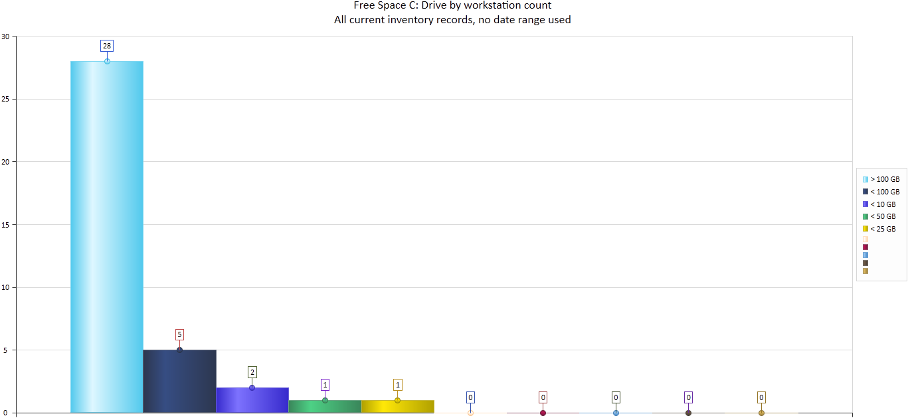Image resolution: width=908 pixels, height=418 pixels.
Task: Click the chart title 'Free Space C: Drive'
Action: click(x=452, y=6)
